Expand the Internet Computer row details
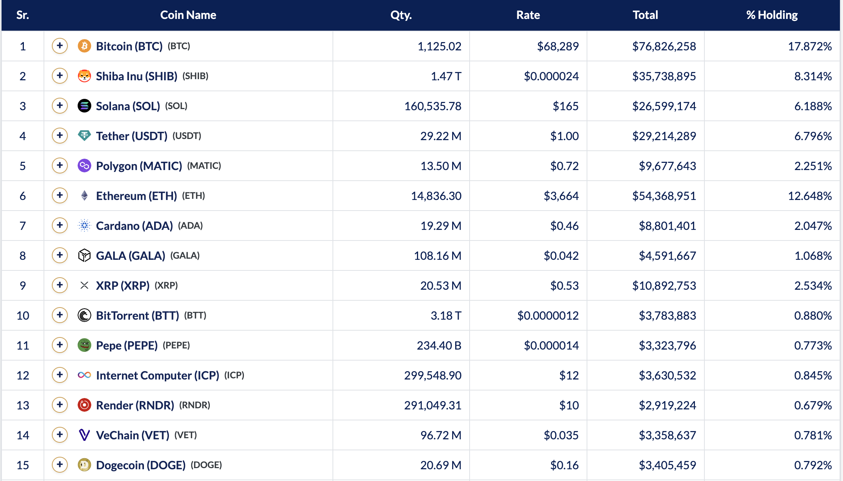 (x=60, y=375)
